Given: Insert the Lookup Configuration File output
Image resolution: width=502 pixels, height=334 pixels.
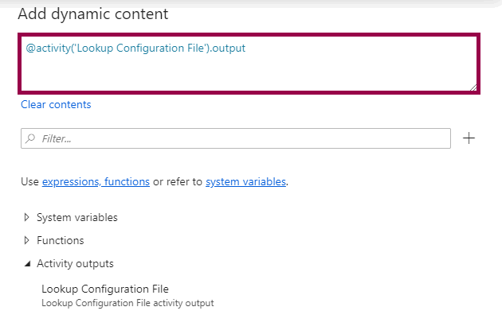Looking at the screenshot, I should tap(105, 289).
